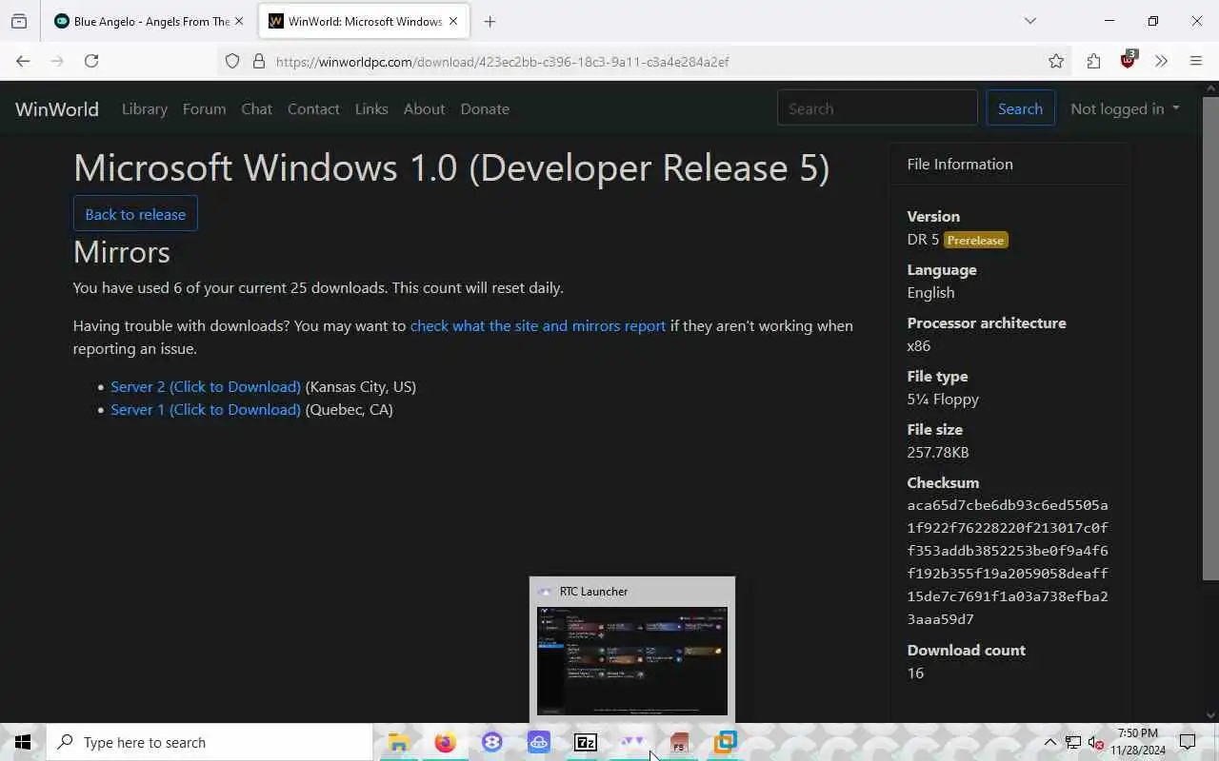Screen dimensions: 1219x761
Task: Close the Blue Angelo tab
Action: click(x=239, y=21)
